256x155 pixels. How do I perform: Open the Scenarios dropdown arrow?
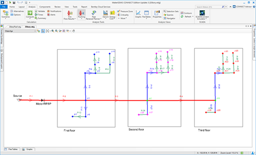point(6,19)
